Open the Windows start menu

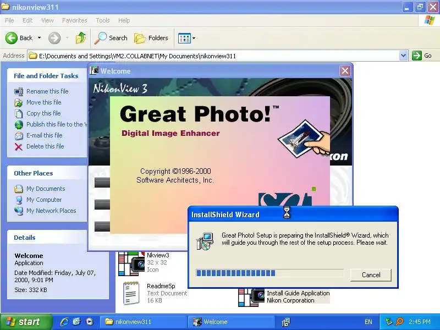coord(26,322)
